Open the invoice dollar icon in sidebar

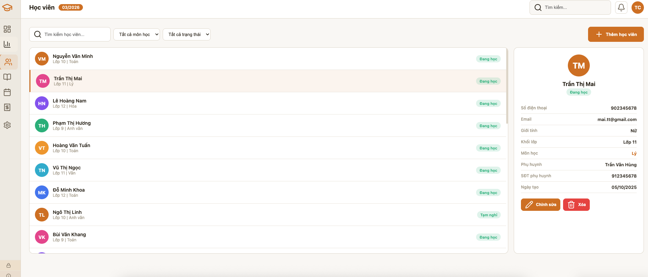click(x=7, y=107)
